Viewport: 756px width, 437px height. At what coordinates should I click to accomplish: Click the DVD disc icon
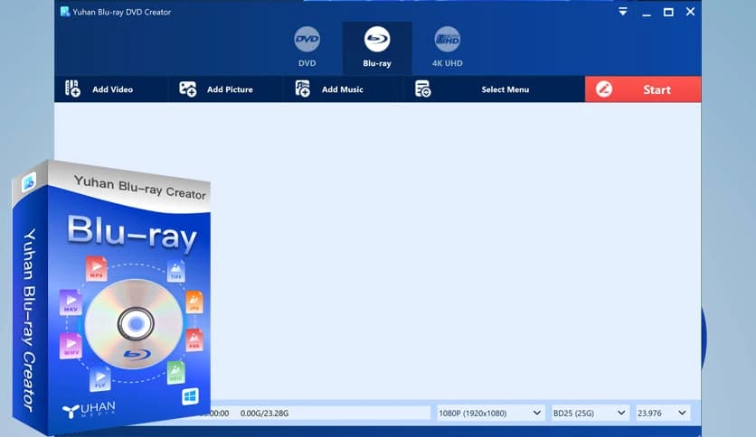[307, 40]
